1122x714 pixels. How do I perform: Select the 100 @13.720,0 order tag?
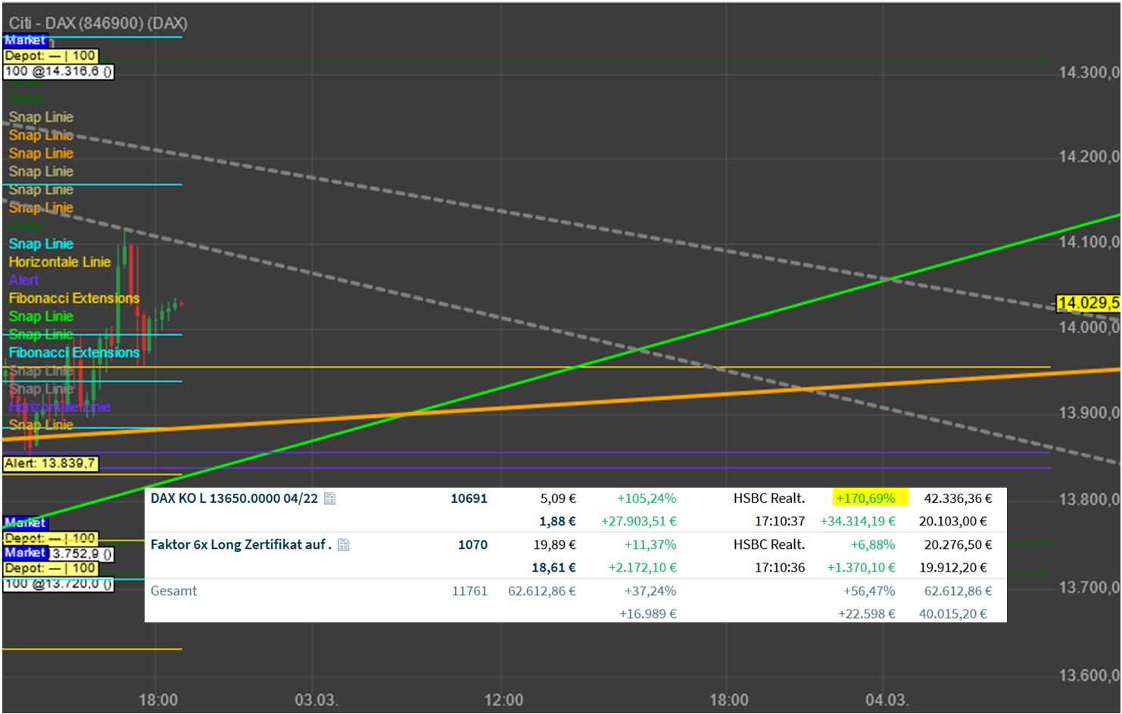[x=58, y=584]
